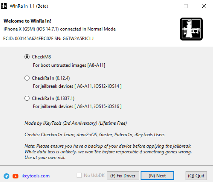Click the Credits line text
Viewport: 213px width, 182px height.
tap(94, 134)
